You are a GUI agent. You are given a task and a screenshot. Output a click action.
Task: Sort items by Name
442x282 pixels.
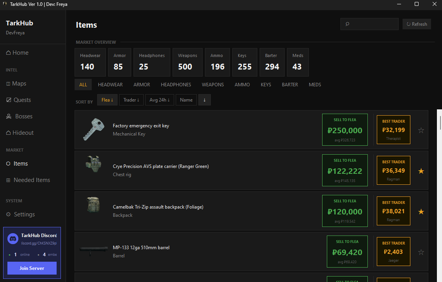pos(186,100)
